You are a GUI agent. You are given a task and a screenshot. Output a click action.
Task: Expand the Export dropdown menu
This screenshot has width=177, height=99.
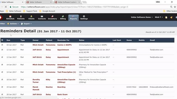[26, 24]
